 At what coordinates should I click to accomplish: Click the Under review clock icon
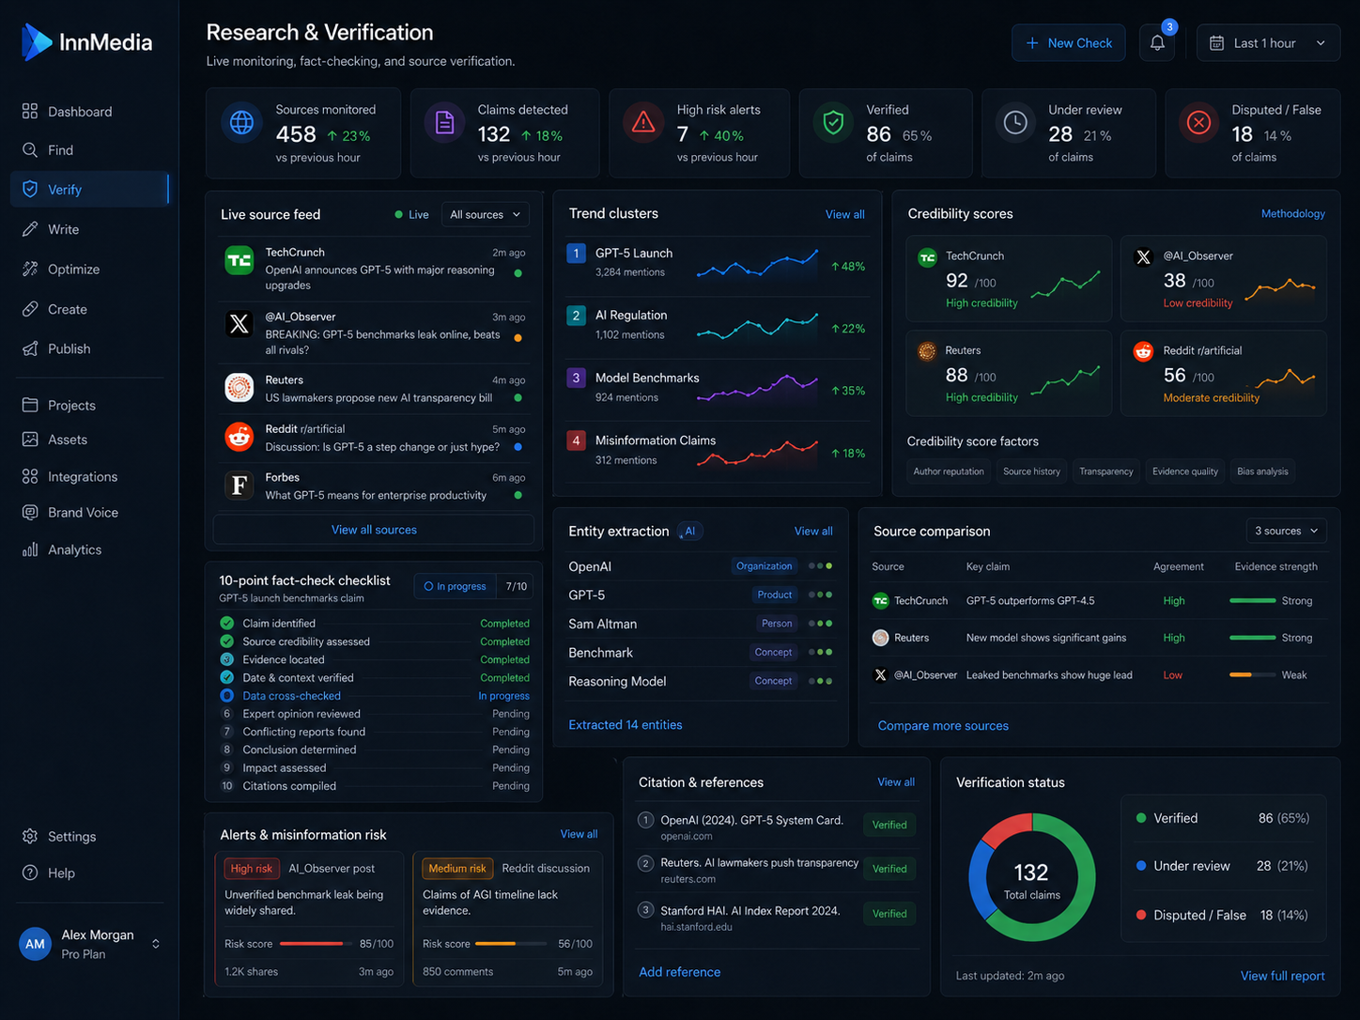click(x=1015, y=123)
